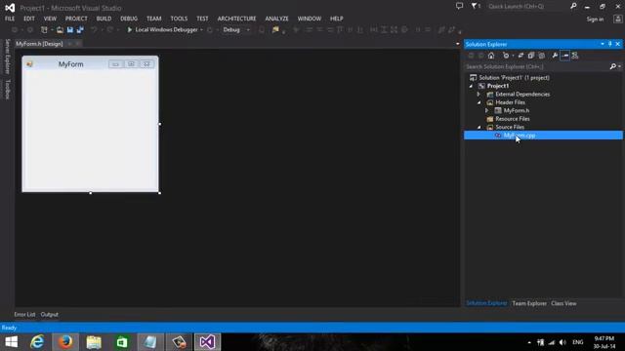Screen dimensions: 625x351
Task: Open Internet Explorer from the taskbar
Action: [x=37, y=342]
